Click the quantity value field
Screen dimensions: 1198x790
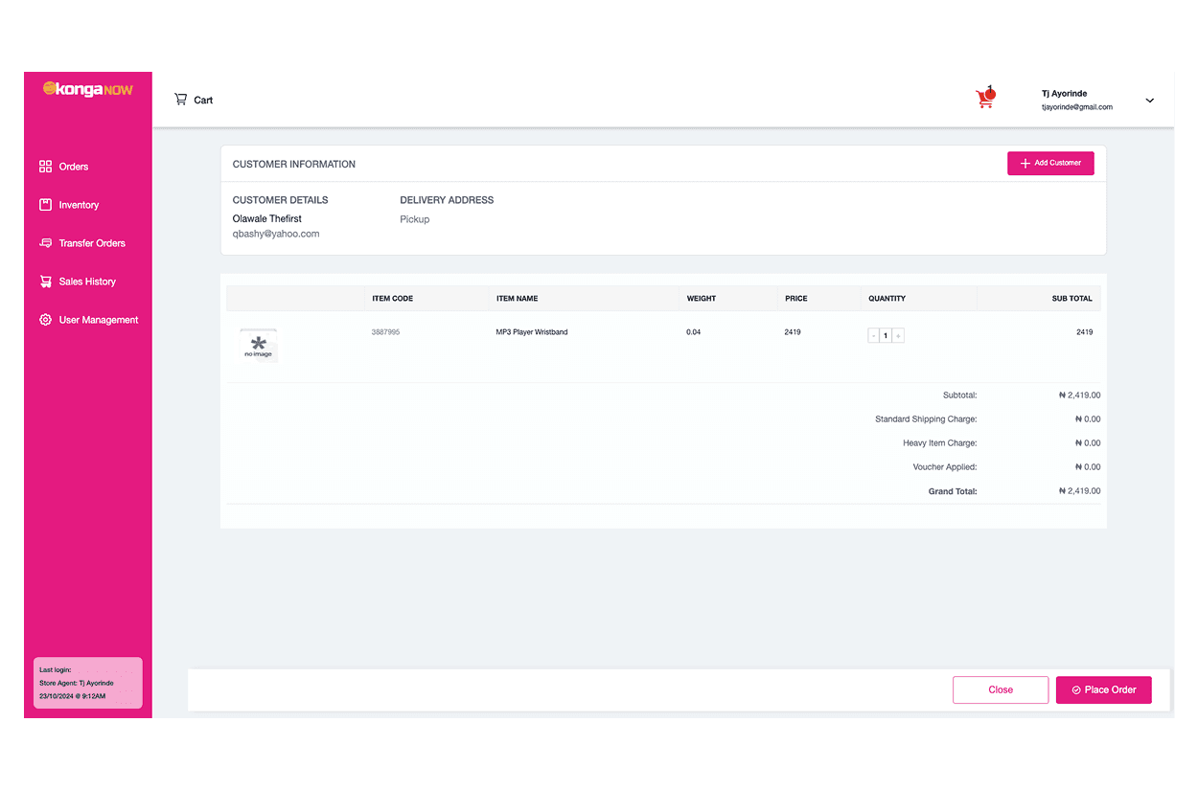point(886,336)
